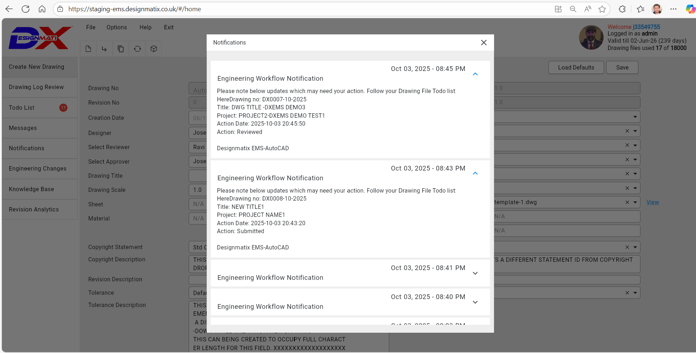Close the Notifications dialog

484,43
